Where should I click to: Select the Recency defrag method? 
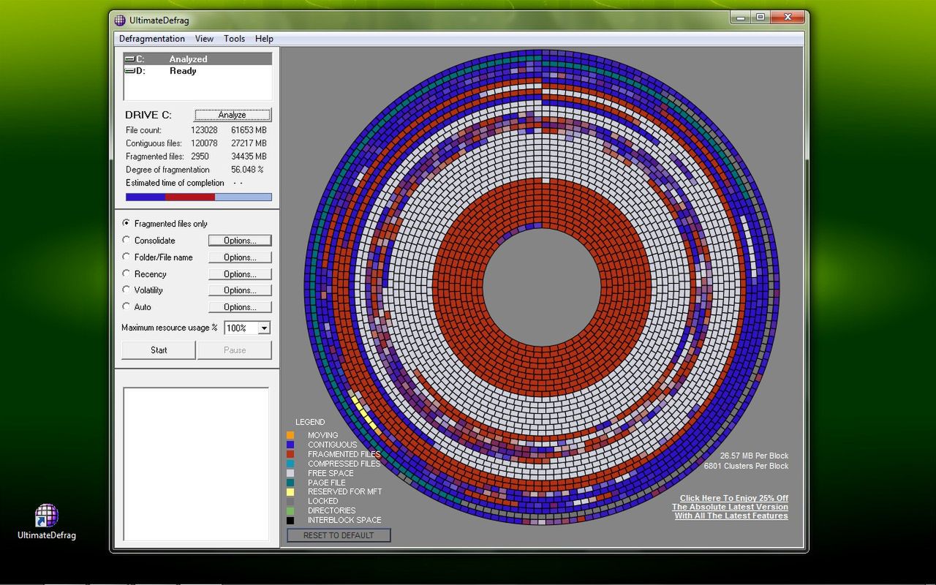point(127,273)
